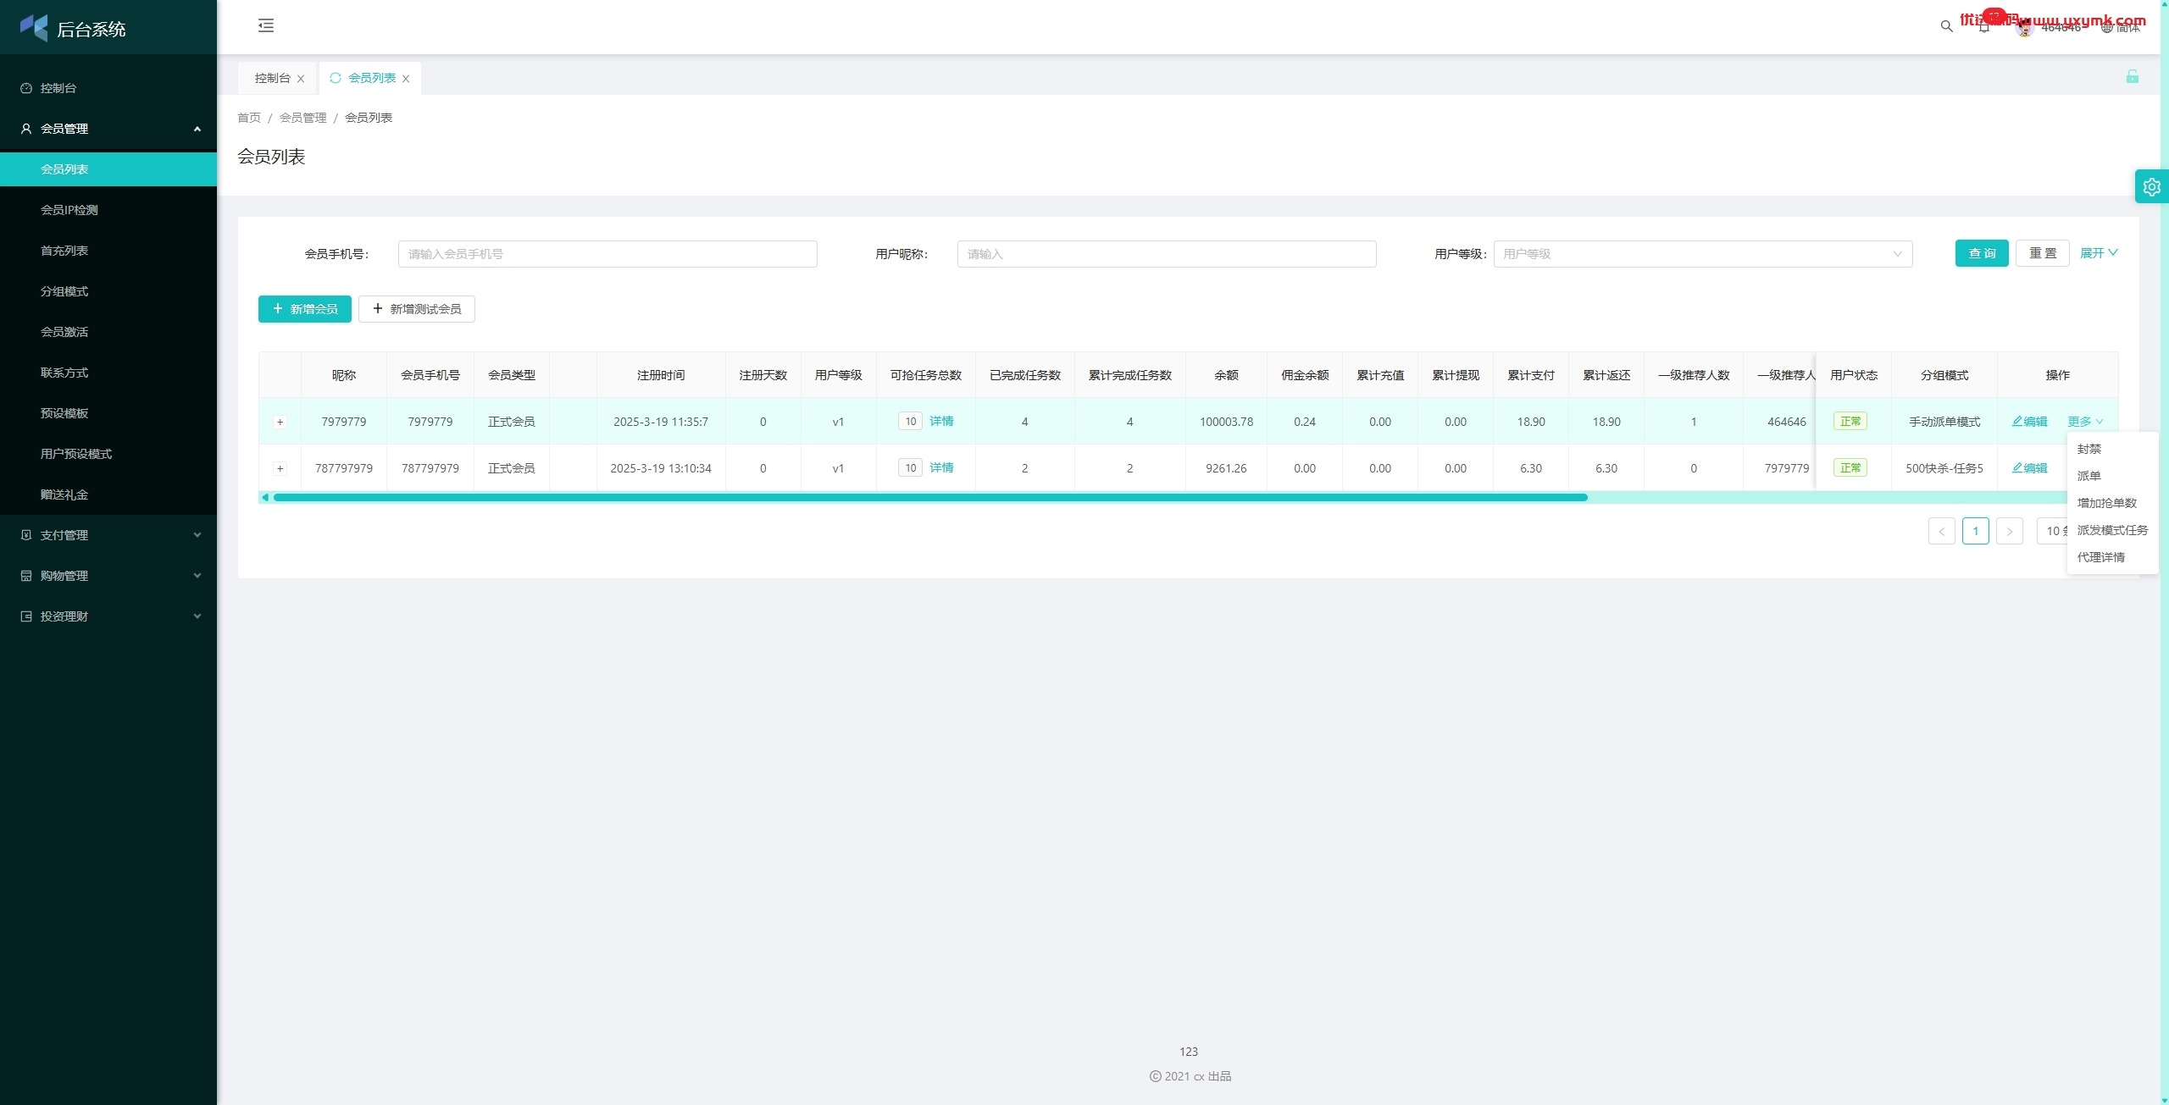Switch to the 控制台 tab
This screenshot has width=2169, height=1105.
pos(272,78)
